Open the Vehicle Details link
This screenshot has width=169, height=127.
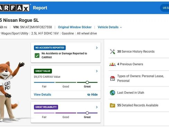108,27
